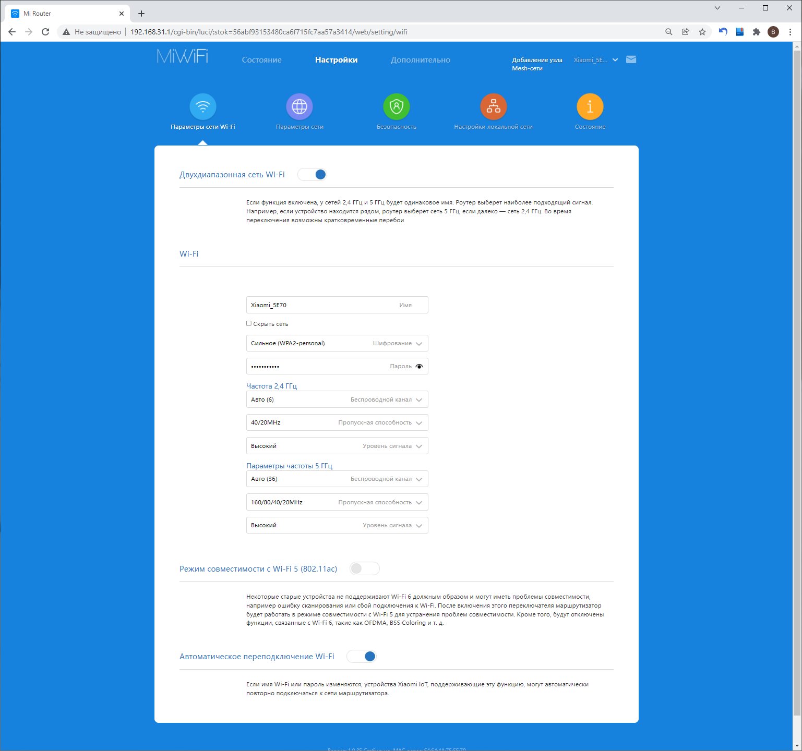The image size is (802, 751).
Task: Click the Автоматическое переподключение Wi-Fi label
Action: (257, 657)
